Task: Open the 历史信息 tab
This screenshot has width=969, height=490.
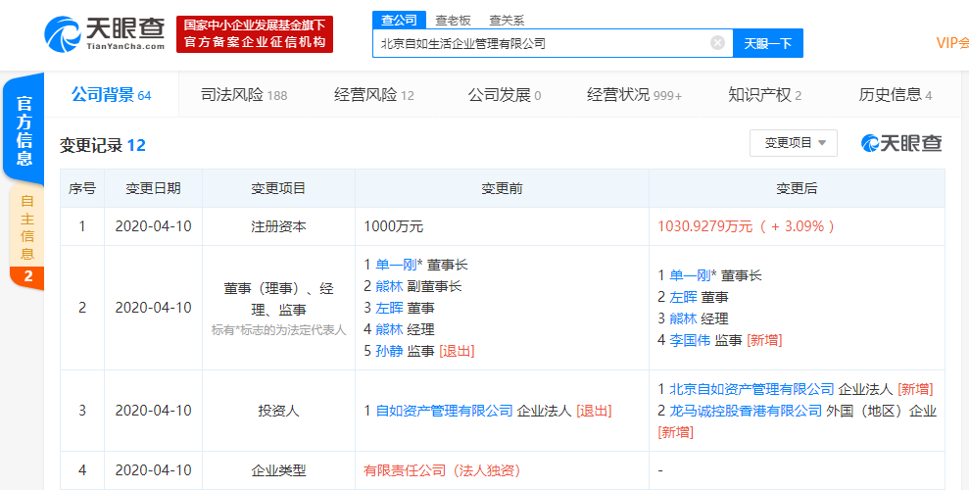Action: click(x=895, y=95)
